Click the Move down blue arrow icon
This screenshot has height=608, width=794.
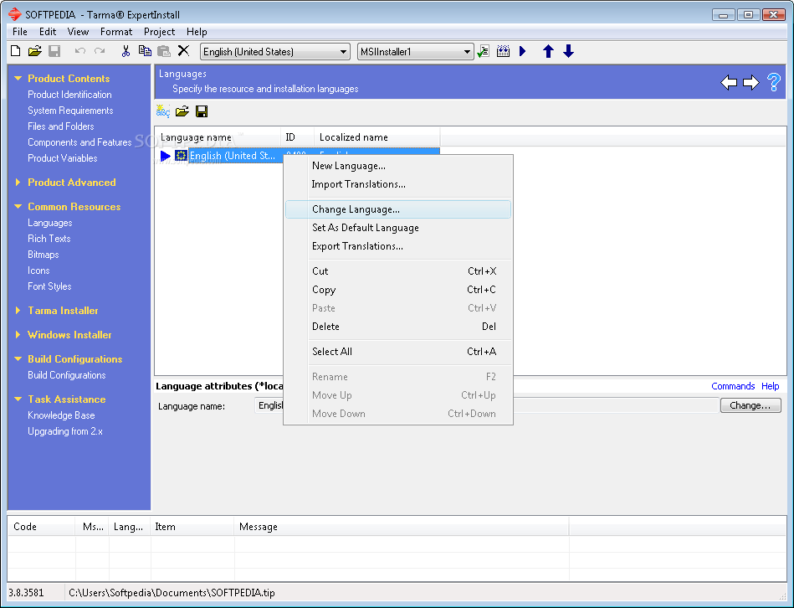[x=569, y=51]
